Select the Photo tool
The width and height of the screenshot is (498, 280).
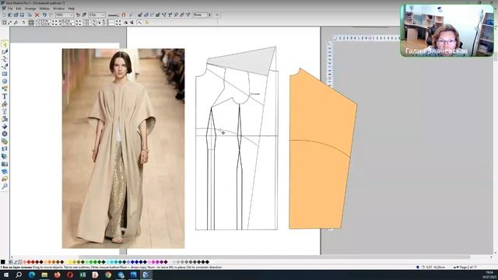tap(5, 164)
